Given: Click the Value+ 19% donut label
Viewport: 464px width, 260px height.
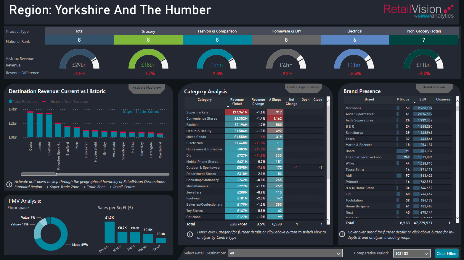Looking at the screenshot, I should [20, 224].
